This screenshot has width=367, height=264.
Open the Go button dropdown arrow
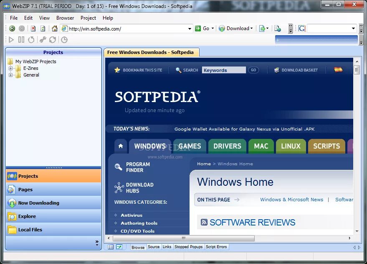(213, 28)
